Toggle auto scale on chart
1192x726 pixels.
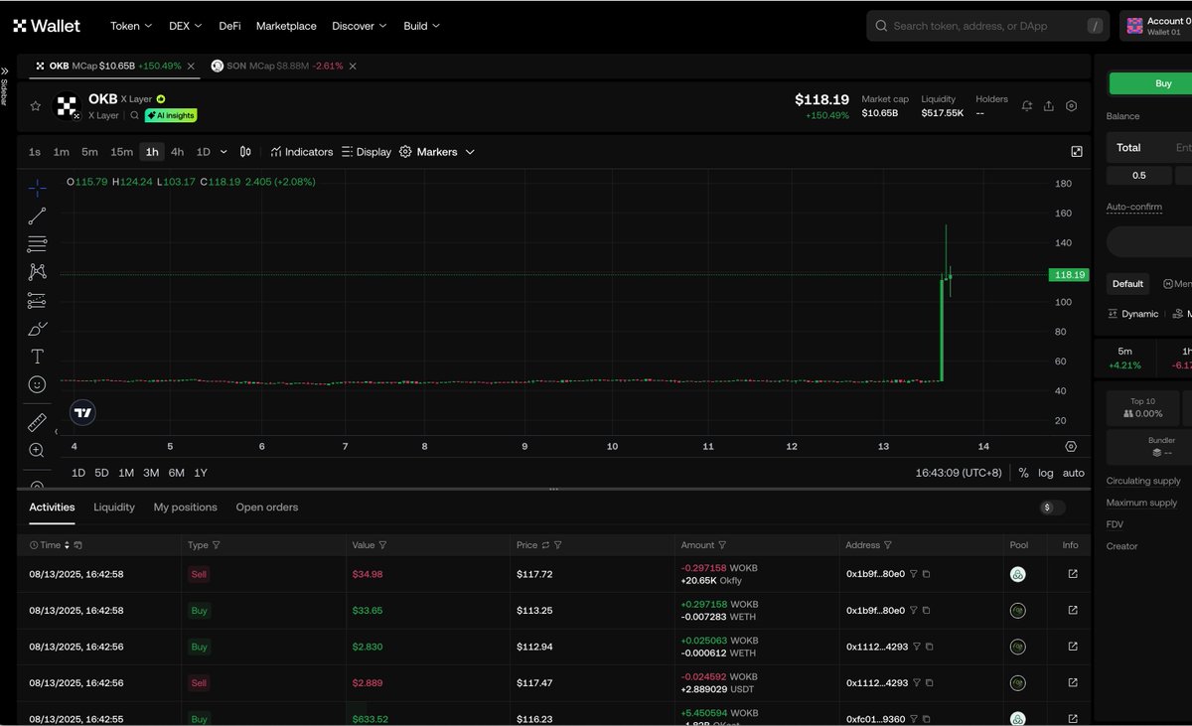(x=1074, y=473)
